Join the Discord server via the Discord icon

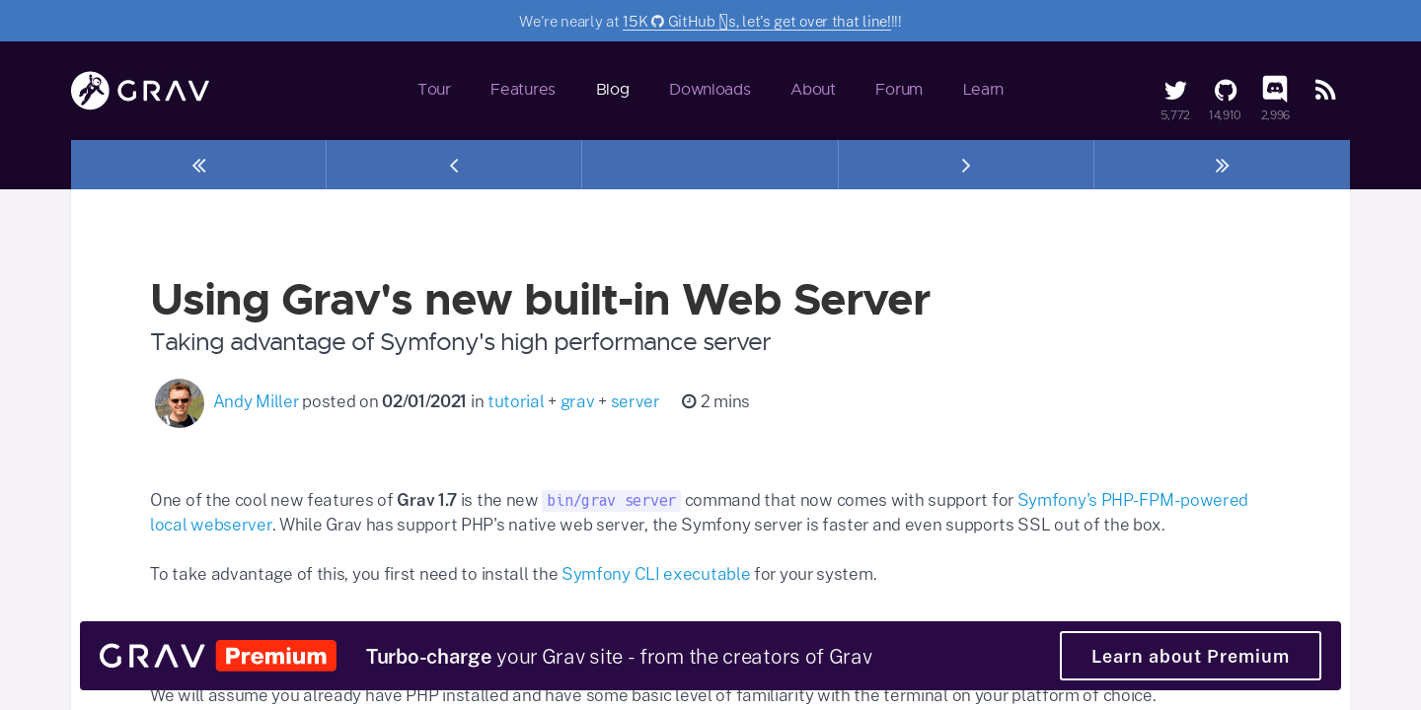(1275, 89)
